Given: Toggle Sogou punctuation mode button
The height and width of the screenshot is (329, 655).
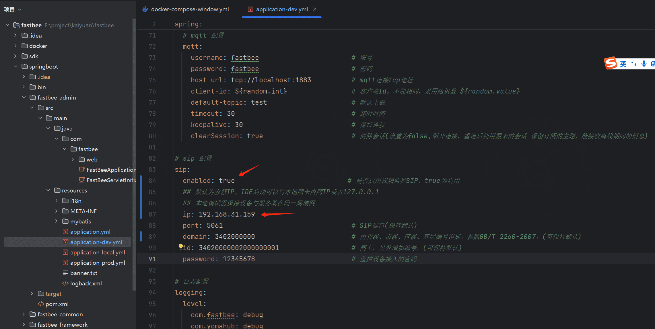Looking at the screenshot, I should tap(634, 64).
